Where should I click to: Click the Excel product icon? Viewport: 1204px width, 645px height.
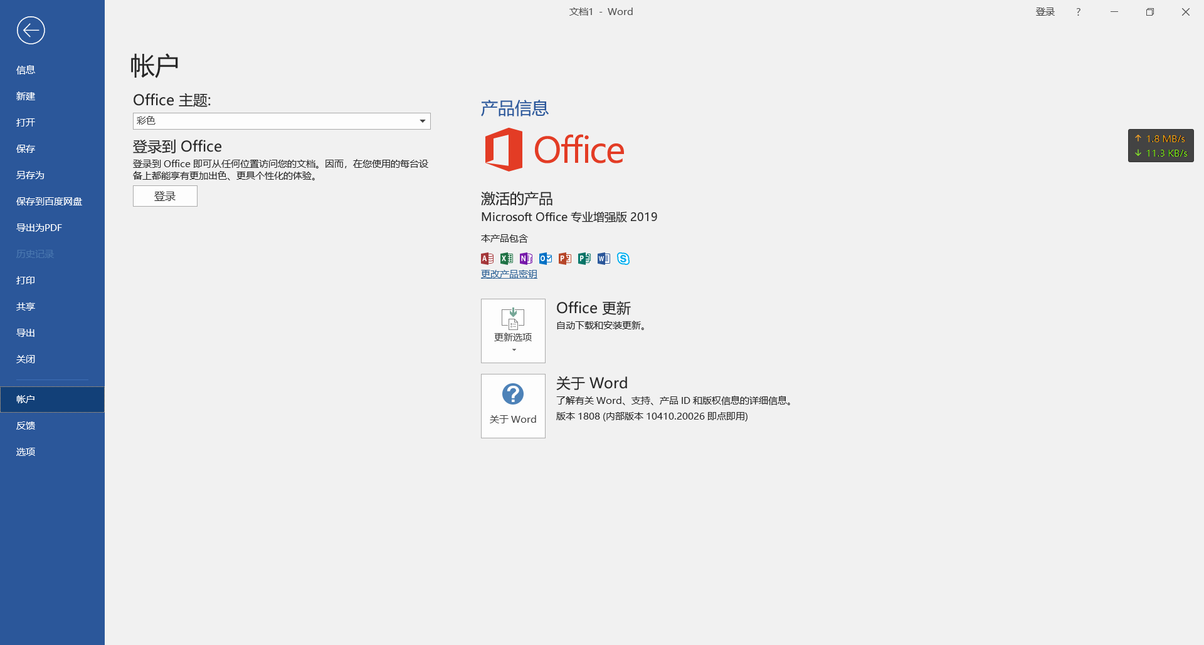pyautogui.click(x=507, y=259)
